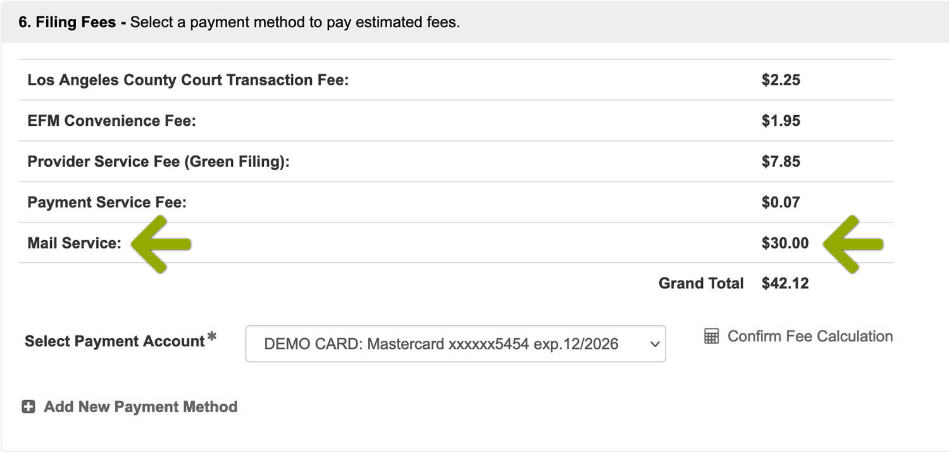This screenshot has height=452, width=949.
Task: Click the $42.12 grand total amount
Action: [x=785, y=283]
